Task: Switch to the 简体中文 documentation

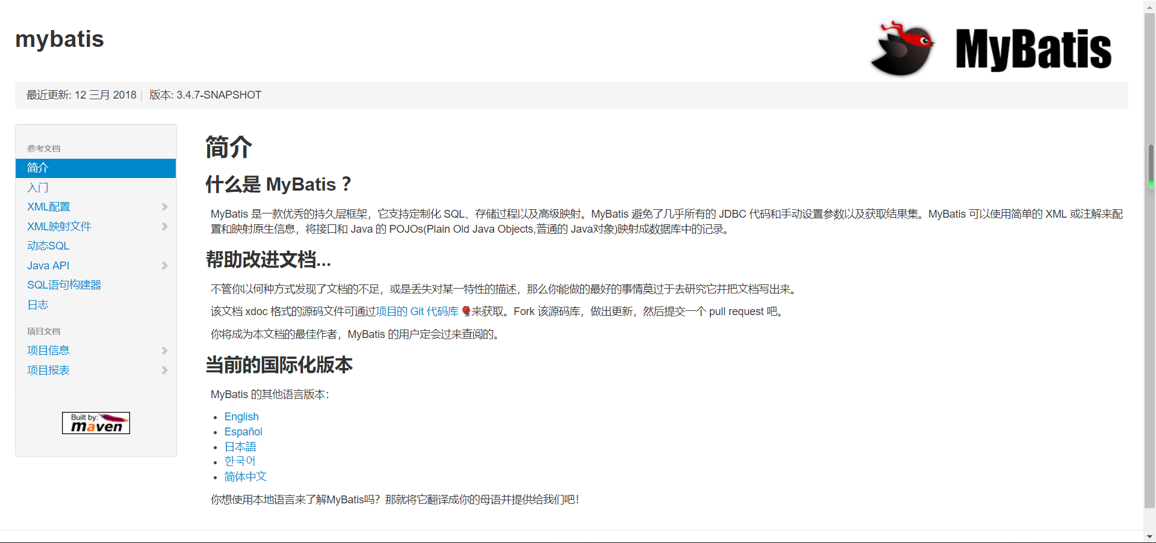Action: [x=246, y=477]
